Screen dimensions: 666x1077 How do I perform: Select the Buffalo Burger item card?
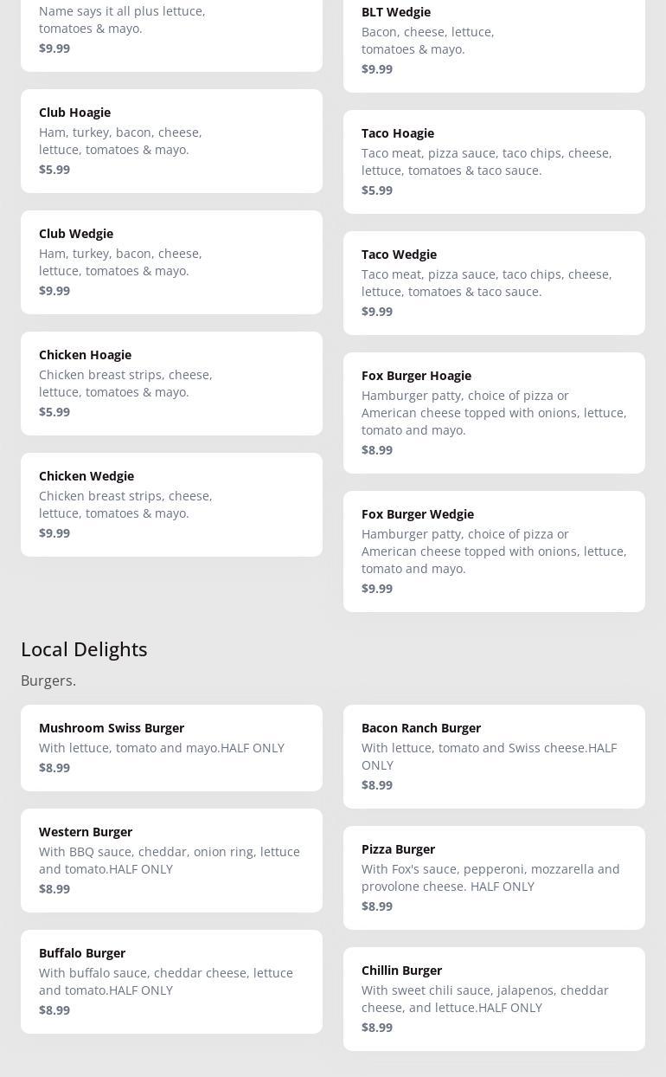tap(171, 982)
